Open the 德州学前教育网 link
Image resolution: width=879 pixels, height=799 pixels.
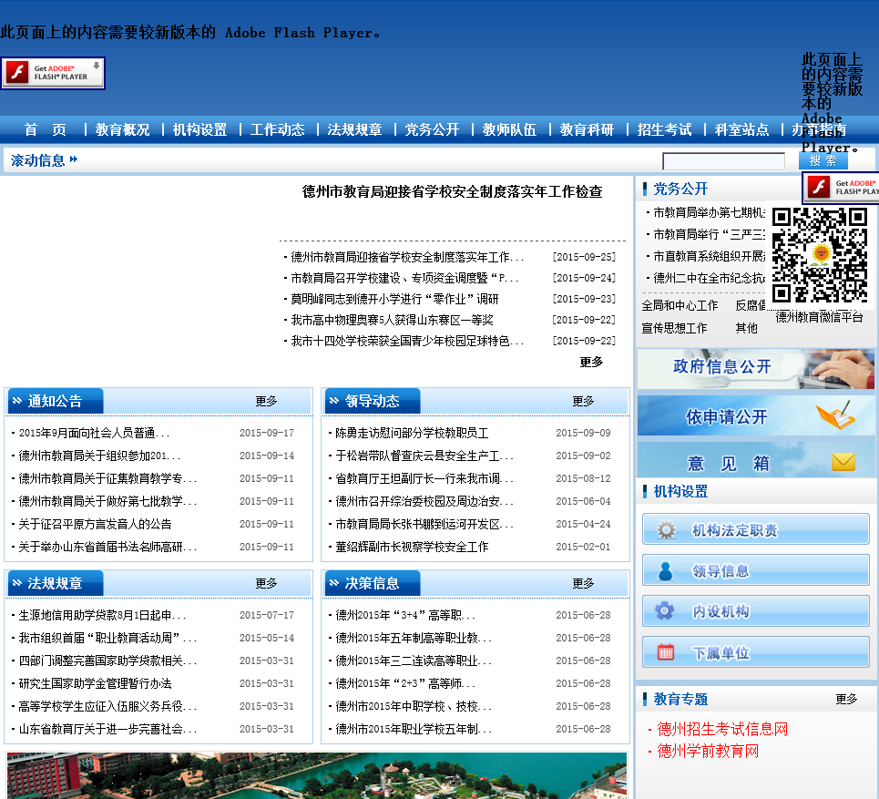[708, 752]
